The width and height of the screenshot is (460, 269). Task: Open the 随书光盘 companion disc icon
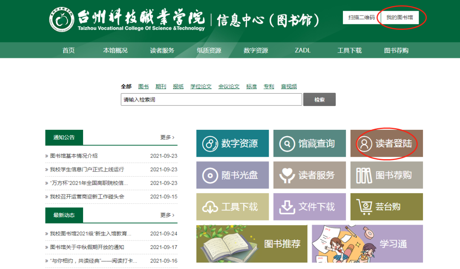232,175
